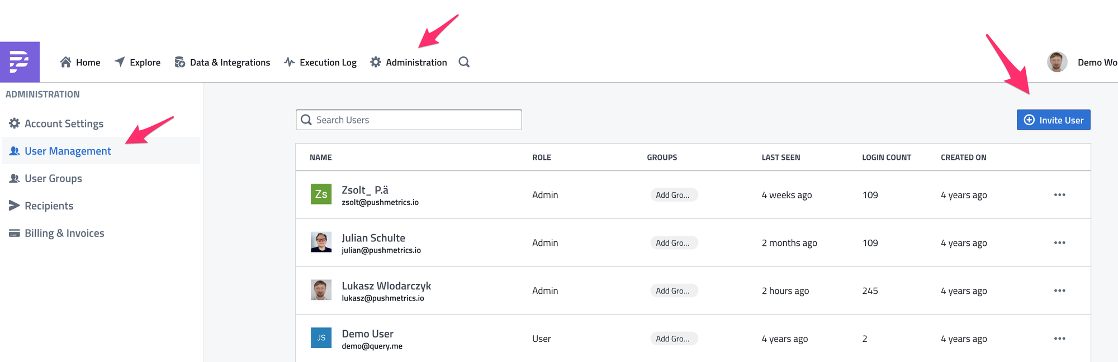
Task: Add a group for Julian Schulte
Action: pos(673,243)
